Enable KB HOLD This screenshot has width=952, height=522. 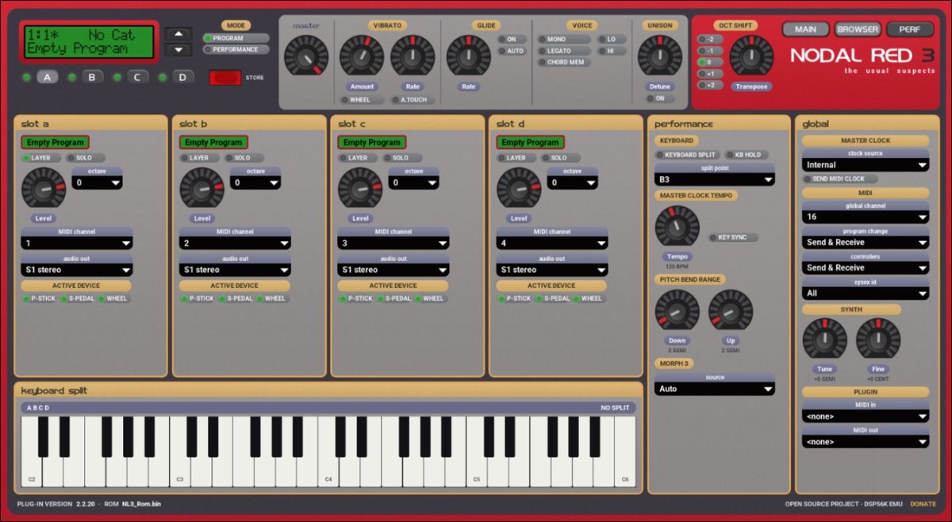pyautogui.click(x=743, y=155)
